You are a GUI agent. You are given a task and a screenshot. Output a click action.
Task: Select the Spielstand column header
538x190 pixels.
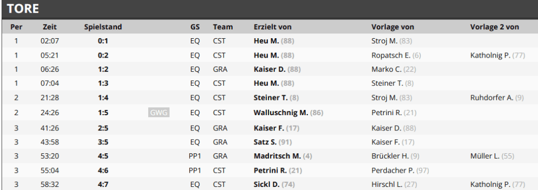click(x=103, y=27)
